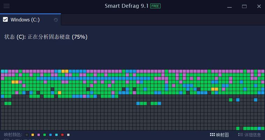
Task: Open settings gear for Windows (C:) drive
Action: click(x=56, y=20)
